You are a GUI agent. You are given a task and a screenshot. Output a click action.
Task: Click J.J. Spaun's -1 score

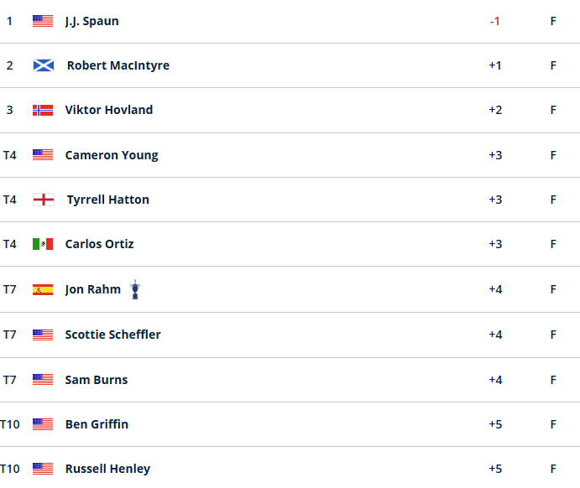(495, 22)
